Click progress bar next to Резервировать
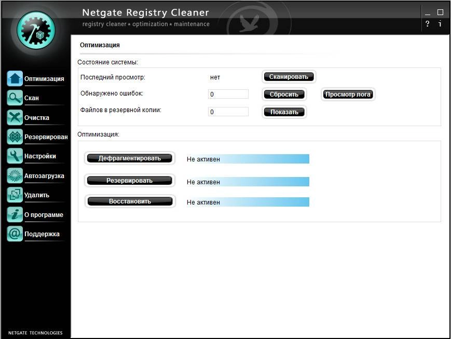Viewport: 451px width, 339px height. coord(247,182)
